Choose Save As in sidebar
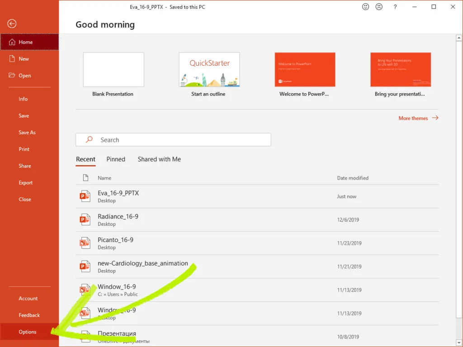The height and width of the screenshot is (347, 463). 27,133
